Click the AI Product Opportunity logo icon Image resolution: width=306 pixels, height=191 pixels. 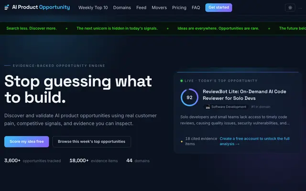[x=7, y=8]
